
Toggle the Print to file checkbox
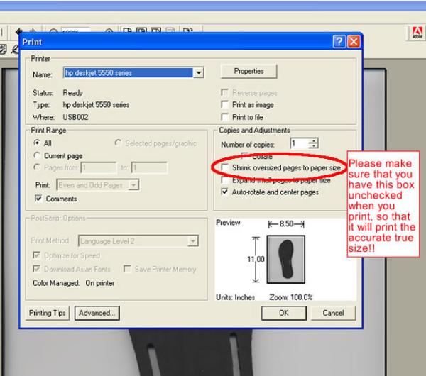click(x=225, y=116)
